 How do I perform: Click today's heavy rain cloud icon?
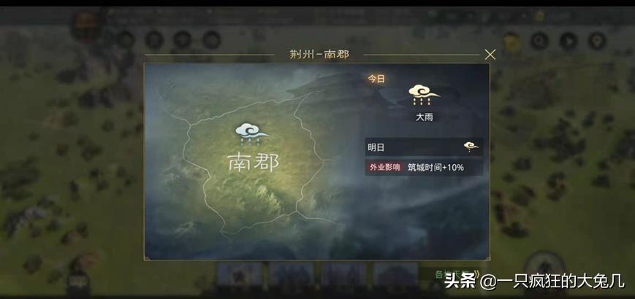pos(424,96)
